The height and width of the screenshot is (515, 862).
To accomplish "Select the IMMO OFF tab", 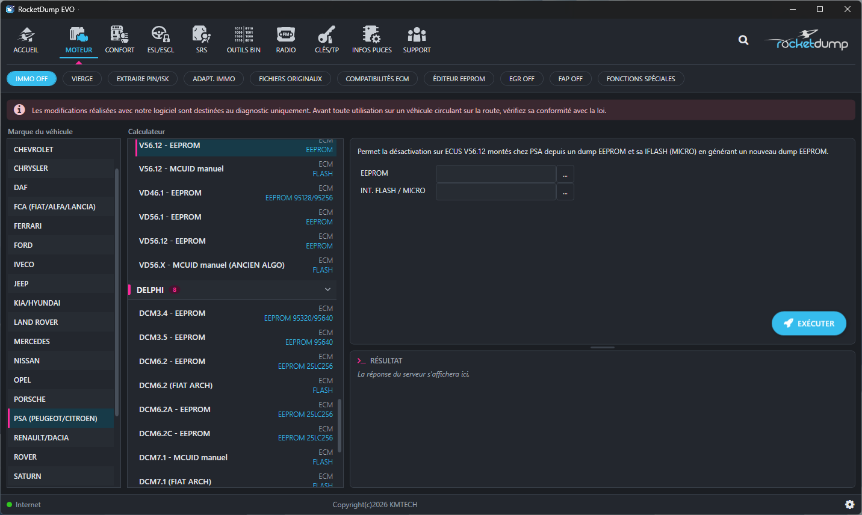I will (31, 79).
